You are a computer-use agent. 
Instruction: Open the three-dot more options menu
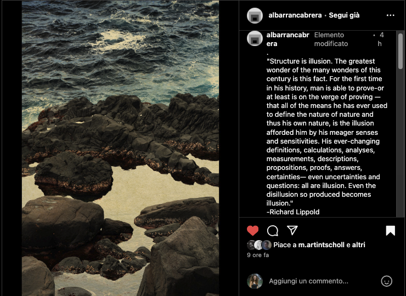pos(390,15)
